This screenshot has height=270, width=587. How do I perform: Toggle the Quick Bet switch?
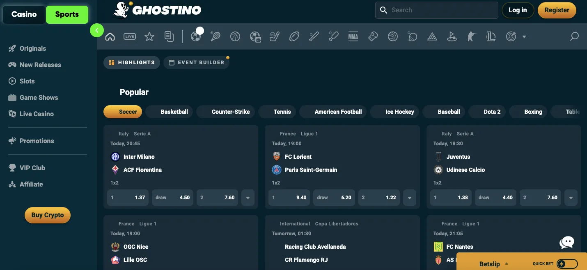click(567, 264)
